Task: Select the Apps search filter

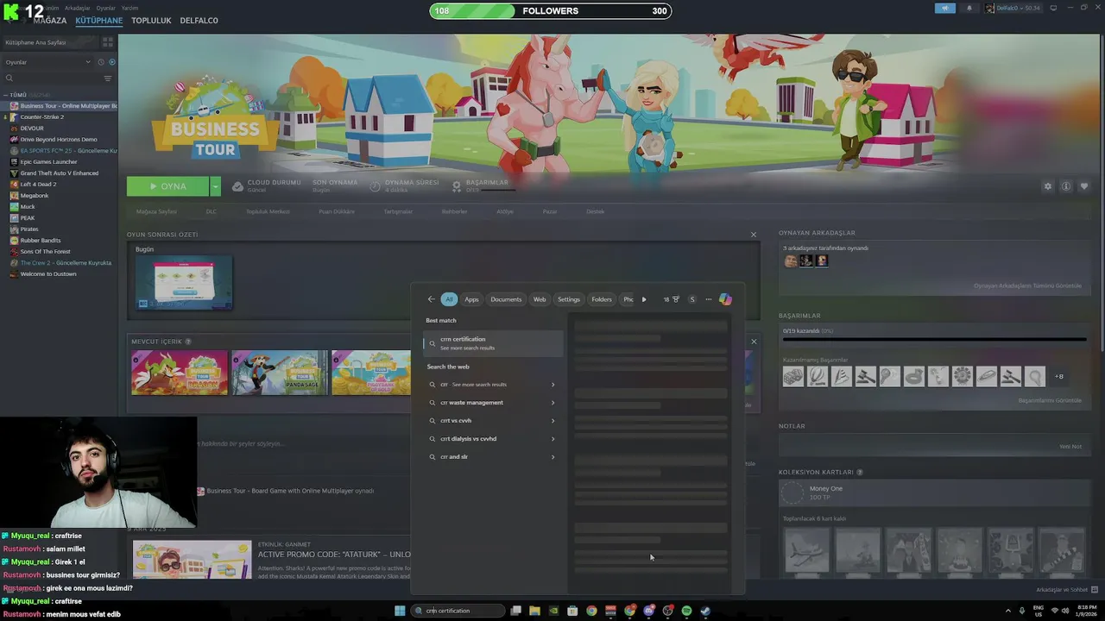Action: [x=471, y=299]
